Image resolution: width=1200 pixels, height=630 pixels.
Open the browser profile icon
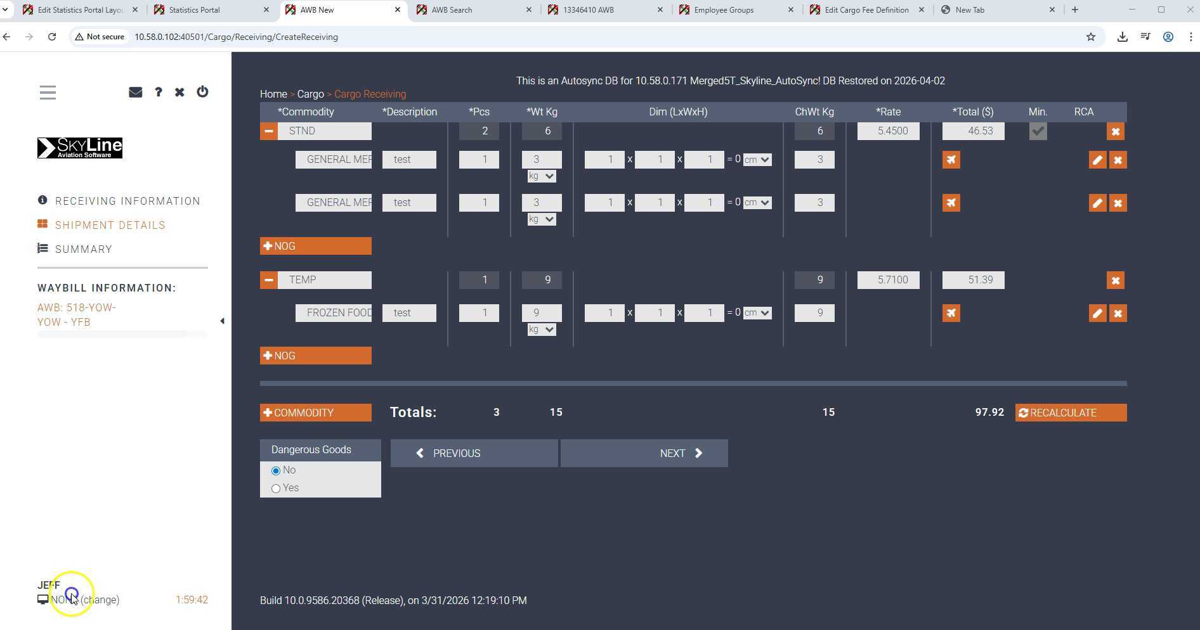(x=1168, y=37)
